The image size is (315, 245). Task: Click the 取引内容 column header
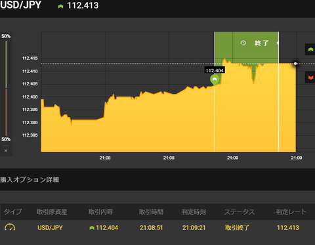tap(100, 212)
